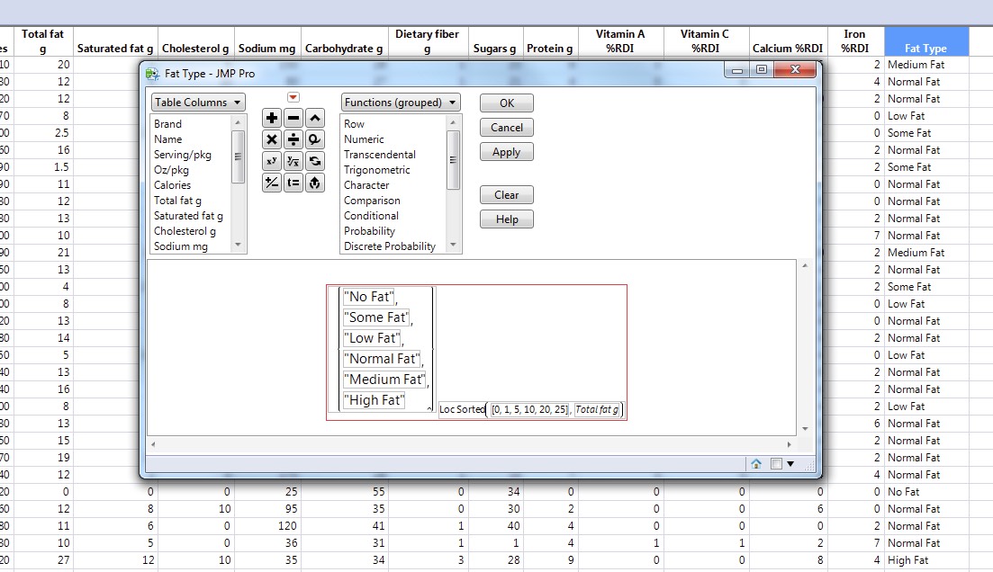Viewport: 993px width, 572px height.
Task: Click the y-root-of-x operator icon
Action: point(292,162)
